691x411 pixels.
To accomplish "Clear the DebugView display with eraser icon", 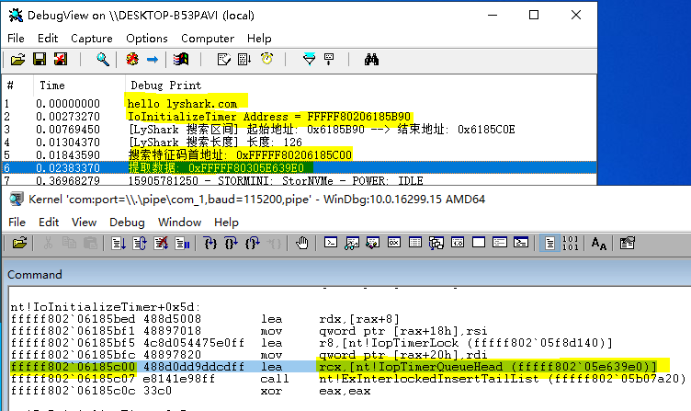I will [x=224, y=59].
